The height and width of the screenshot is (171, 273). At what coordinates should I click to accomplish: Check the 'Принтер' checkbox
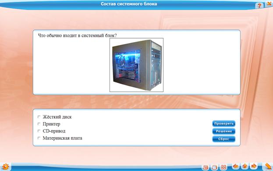(39, 124)
